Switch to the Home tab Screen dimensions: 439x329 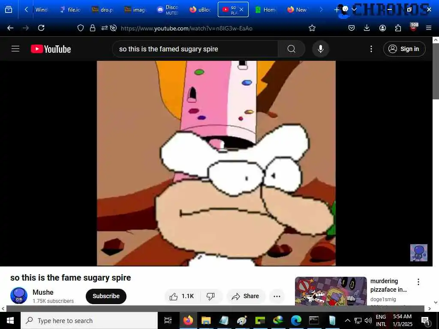(x=265, y=10)
